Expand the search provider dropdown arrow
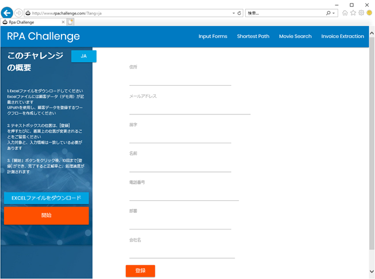Screen dimensions: 375x279 tap(334, 13)
